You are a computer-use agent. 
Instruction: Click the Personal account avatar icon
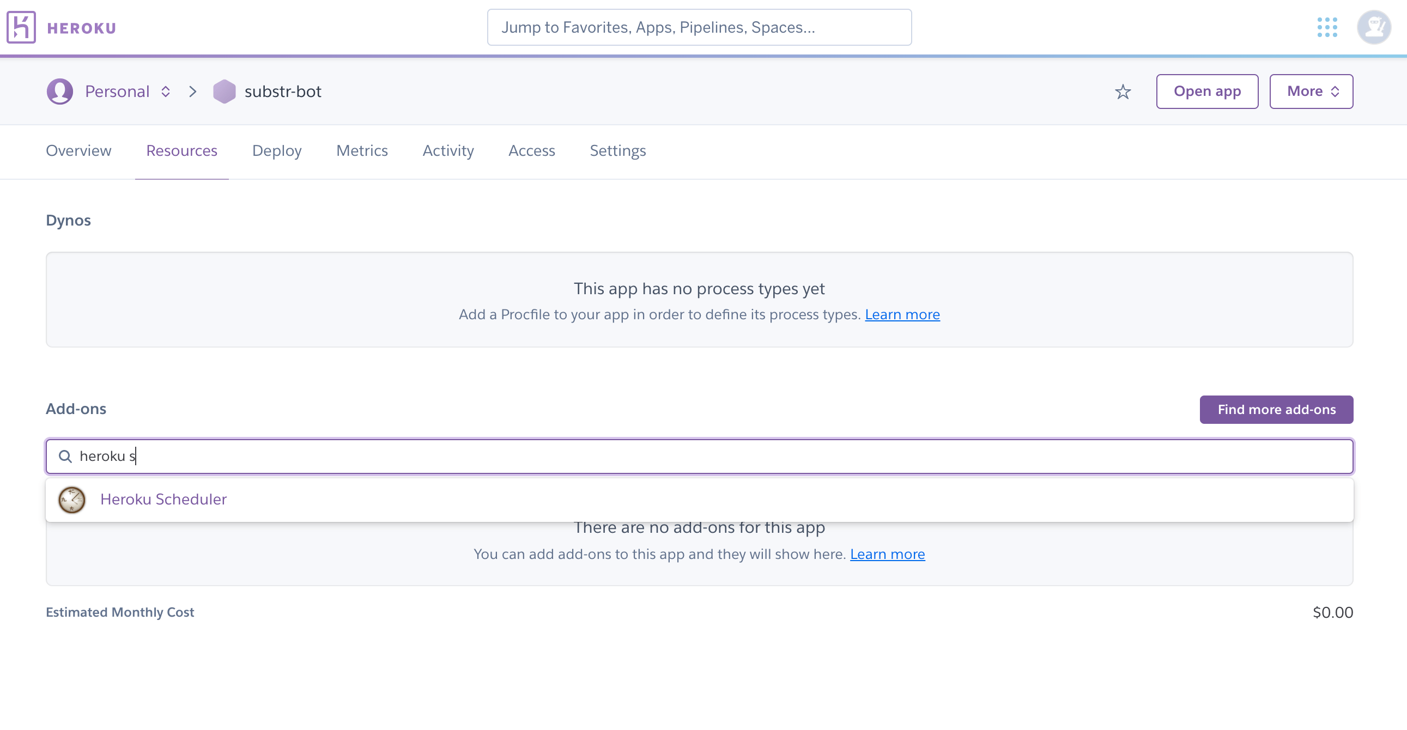click(60, 91)
